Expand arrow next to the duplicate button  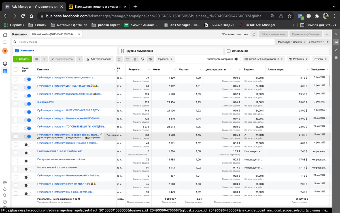click(44, 59)
